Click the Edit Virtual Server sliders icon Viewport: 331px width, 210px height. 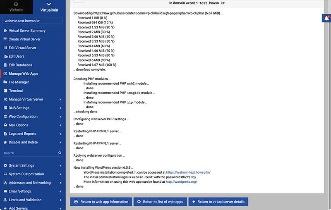point(5,48)
